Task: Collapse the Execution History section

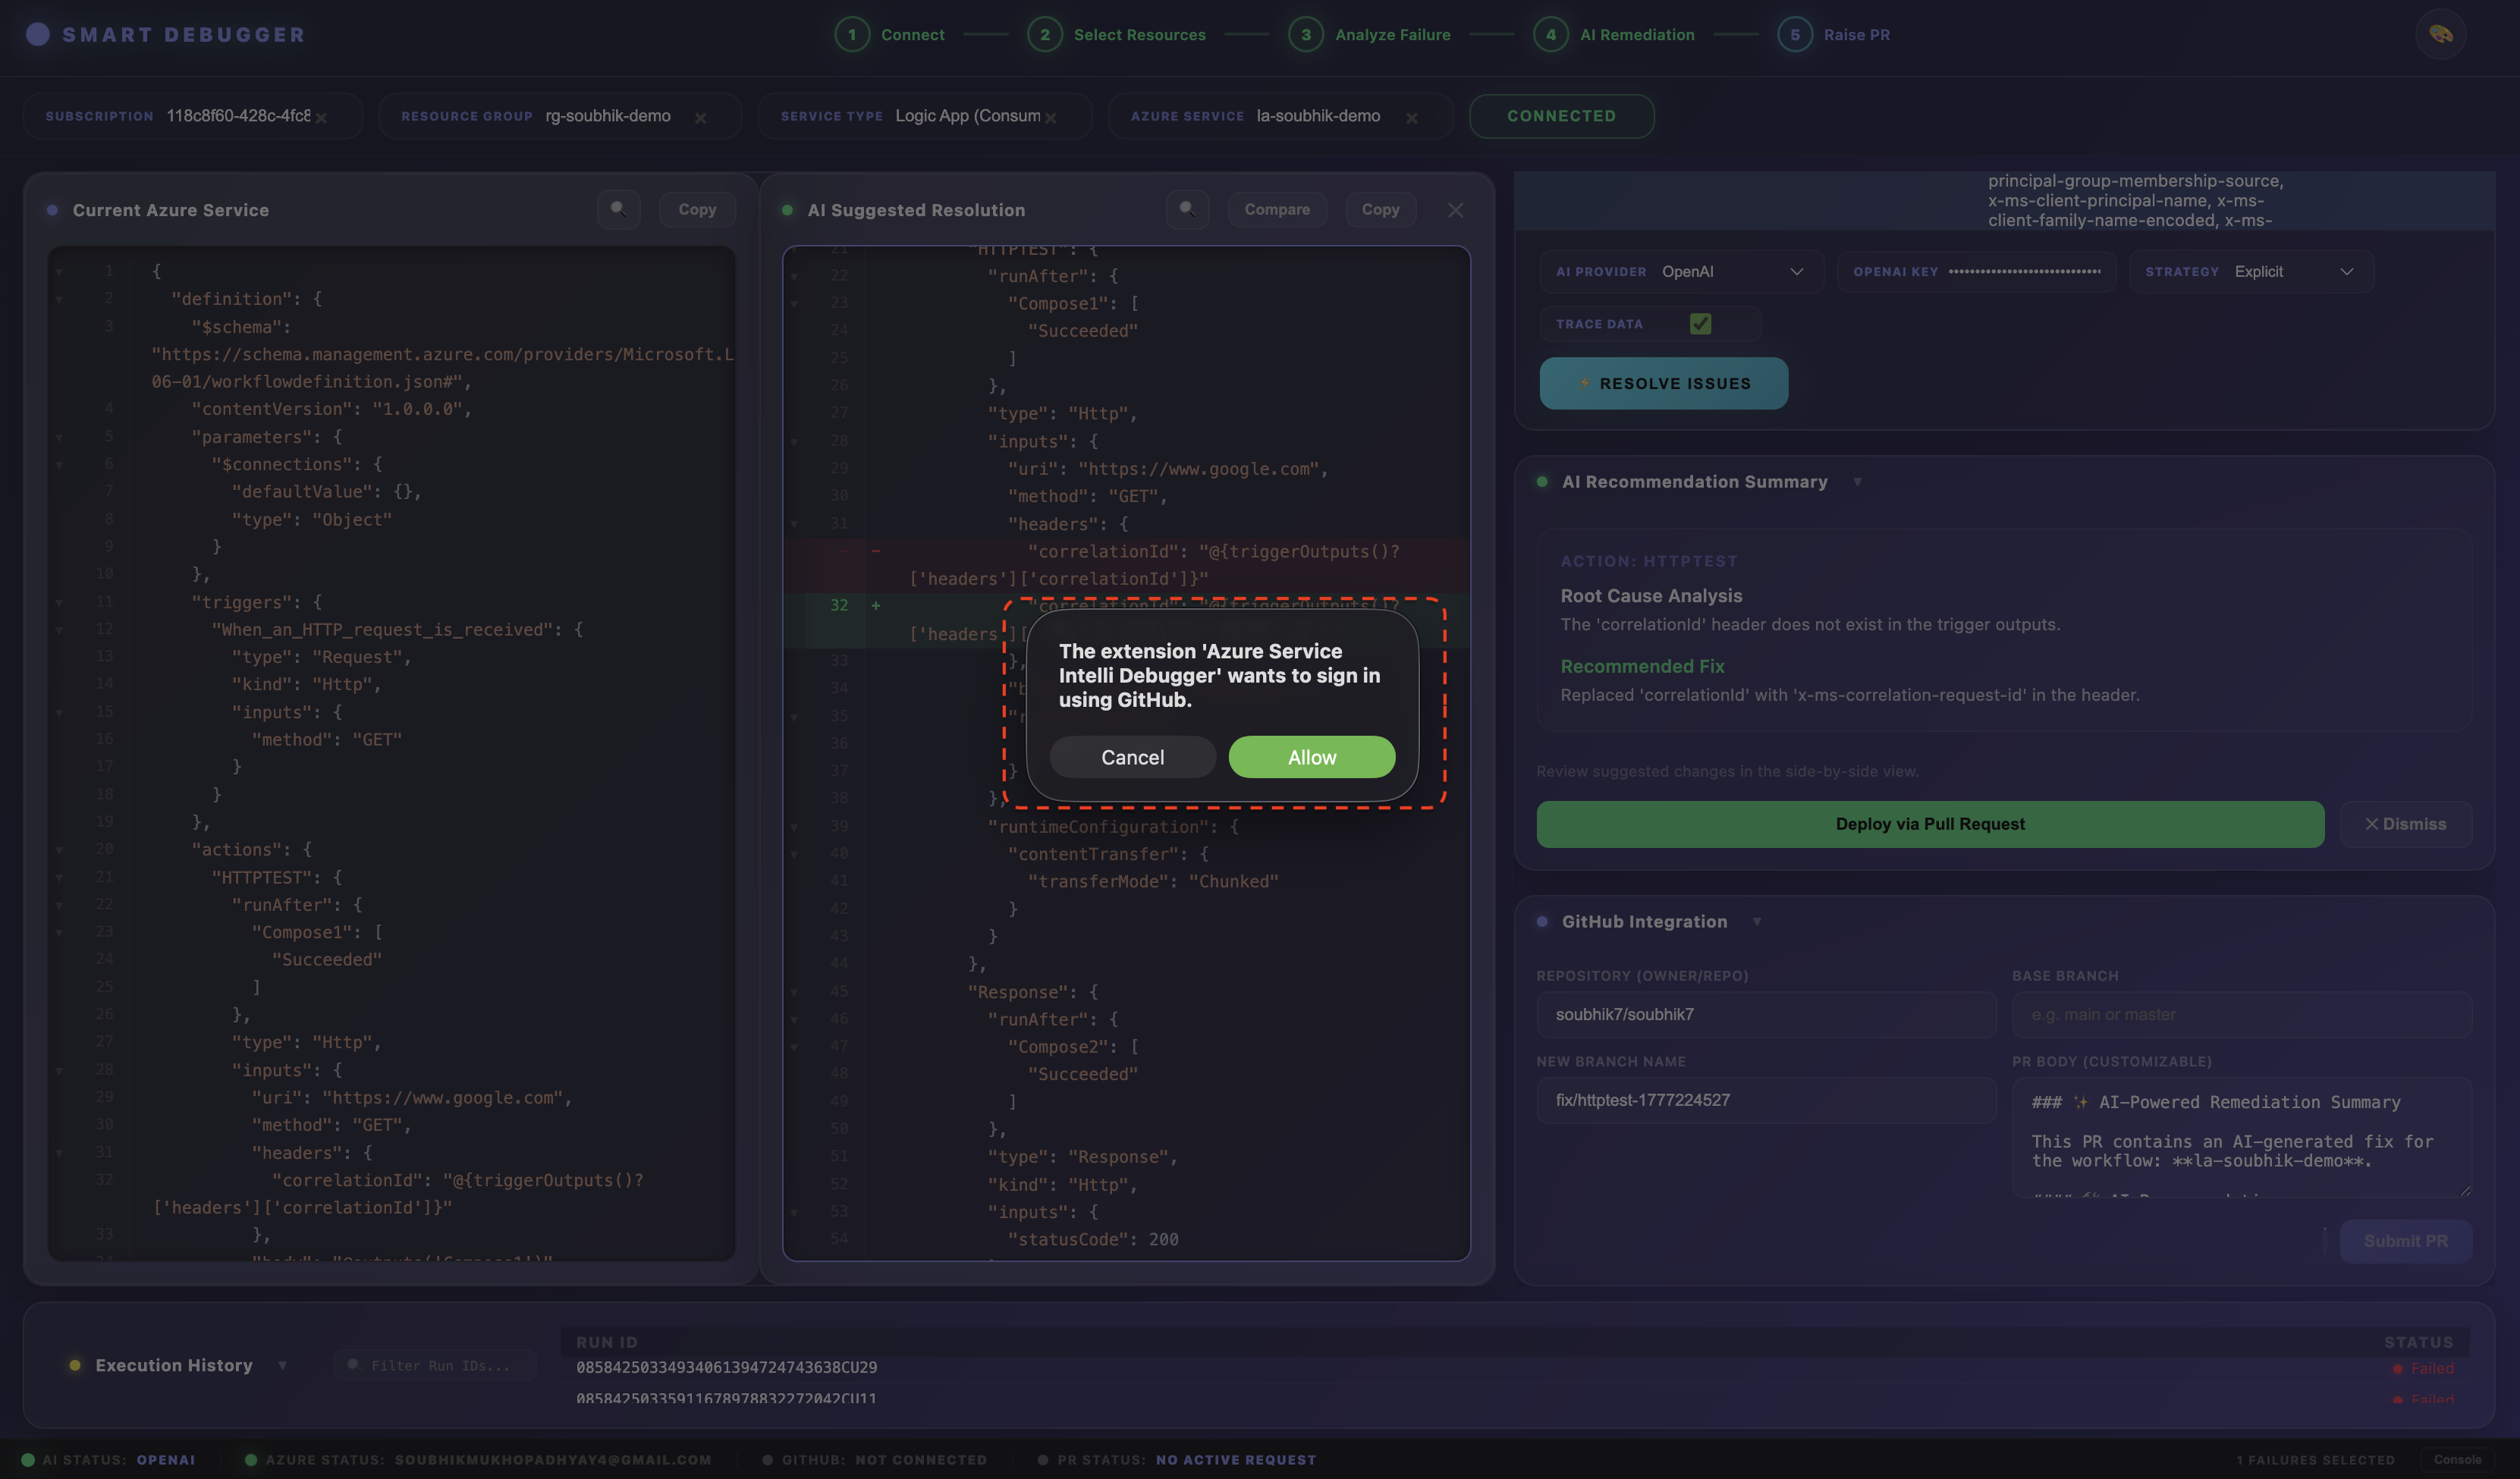Action: point(282,1365)
